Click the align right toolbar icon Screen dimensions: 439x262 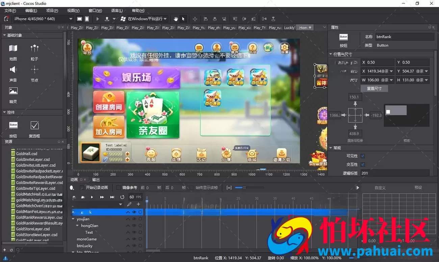pyautogui.click(x=224, y=19)
